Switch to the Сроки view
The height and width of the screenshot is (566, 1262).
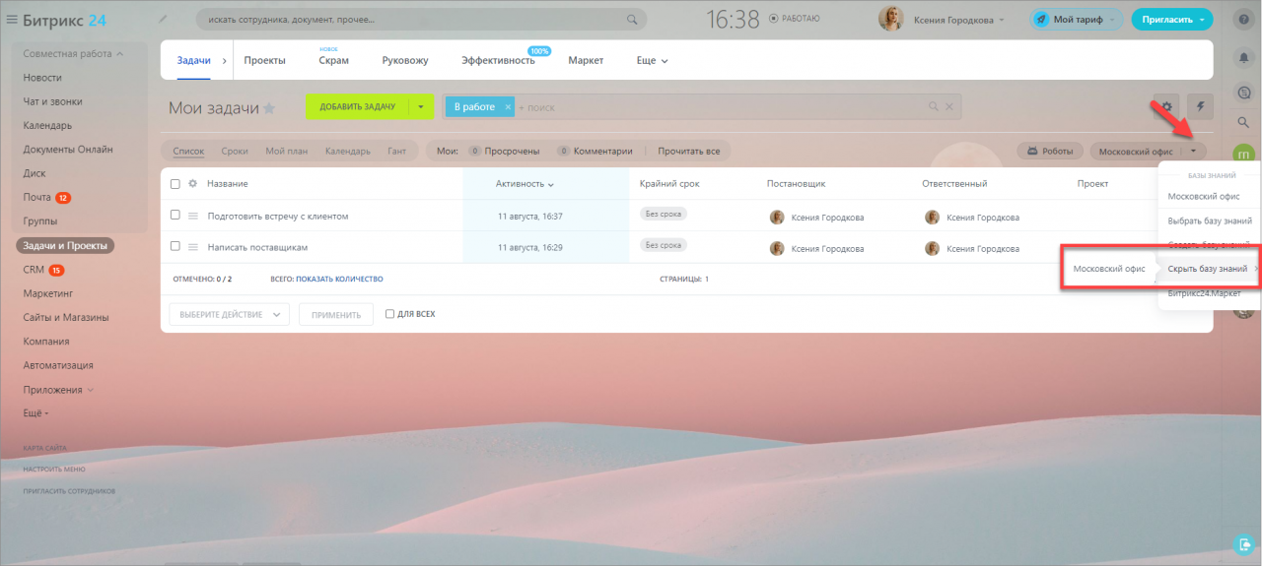(235, 152)
